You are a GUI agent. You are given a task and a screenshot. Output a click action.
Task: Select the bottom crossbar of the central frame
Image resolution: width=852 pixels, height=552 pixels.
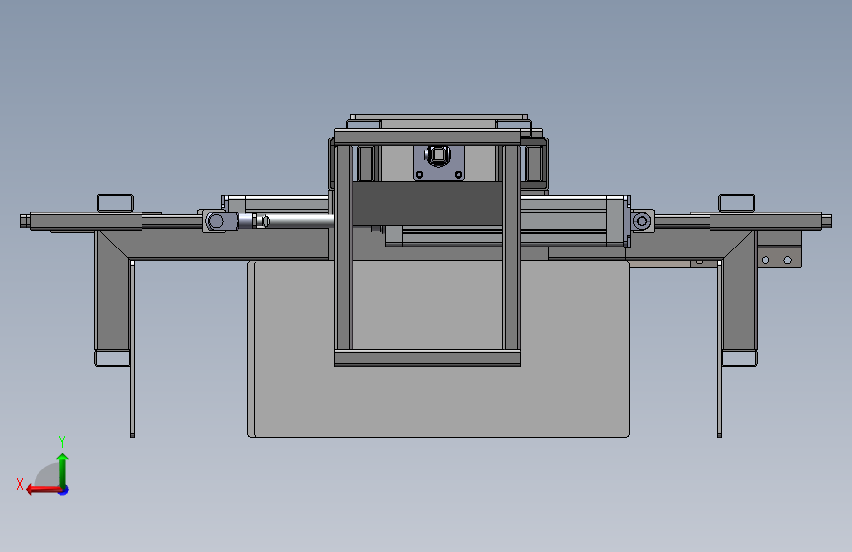coord(427,358)
